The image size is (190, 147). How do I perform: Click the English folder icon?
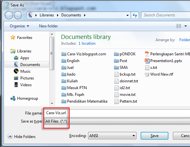point(64,61)
